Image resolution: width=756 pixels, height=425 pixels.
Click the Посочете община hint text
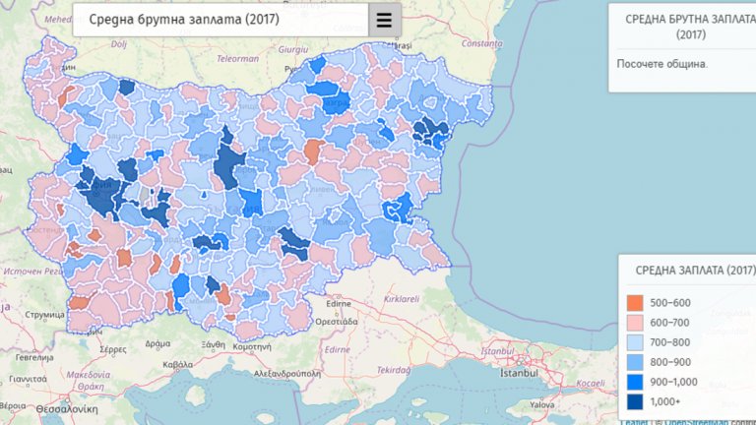(x=662, y=63)
